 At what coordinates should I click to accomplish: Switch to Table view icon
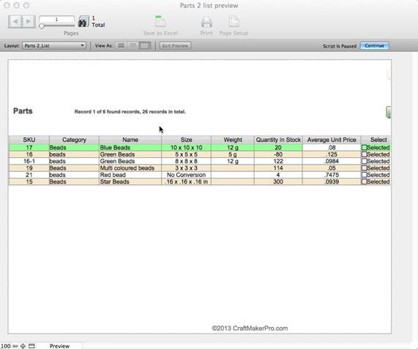point(145,45)
